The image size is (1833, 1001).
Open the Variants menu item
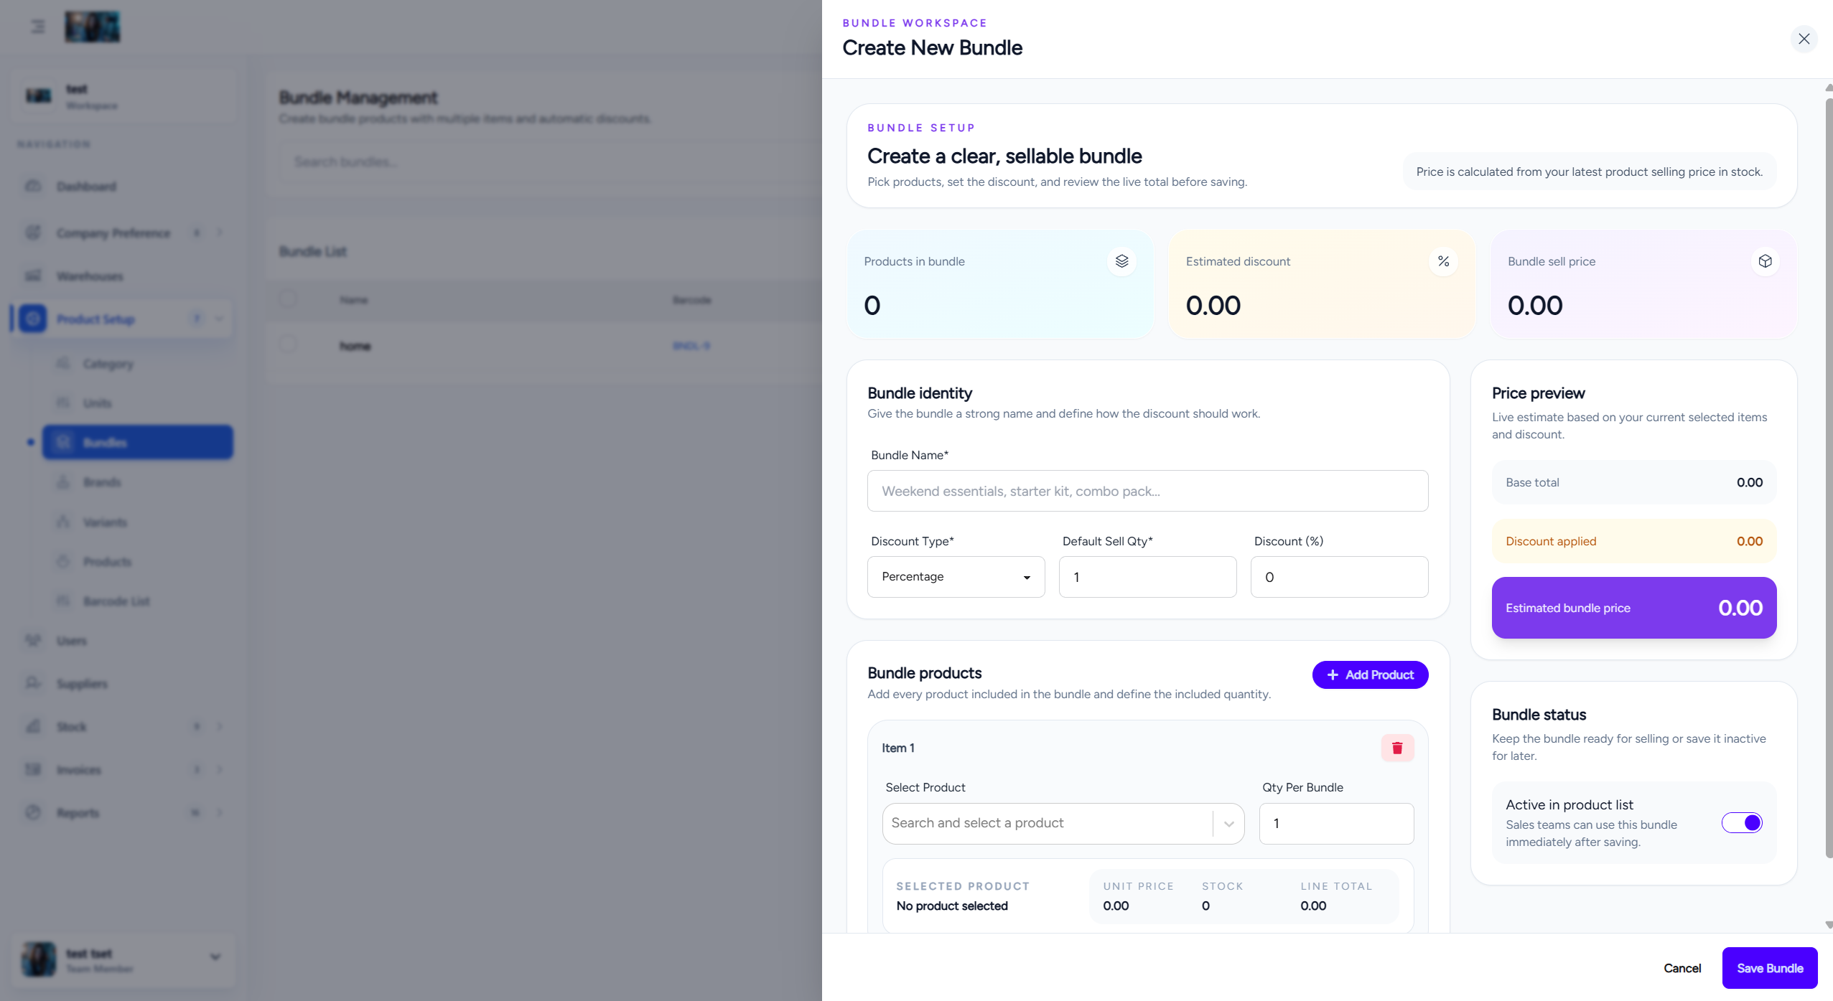click(x=138, y=522)
